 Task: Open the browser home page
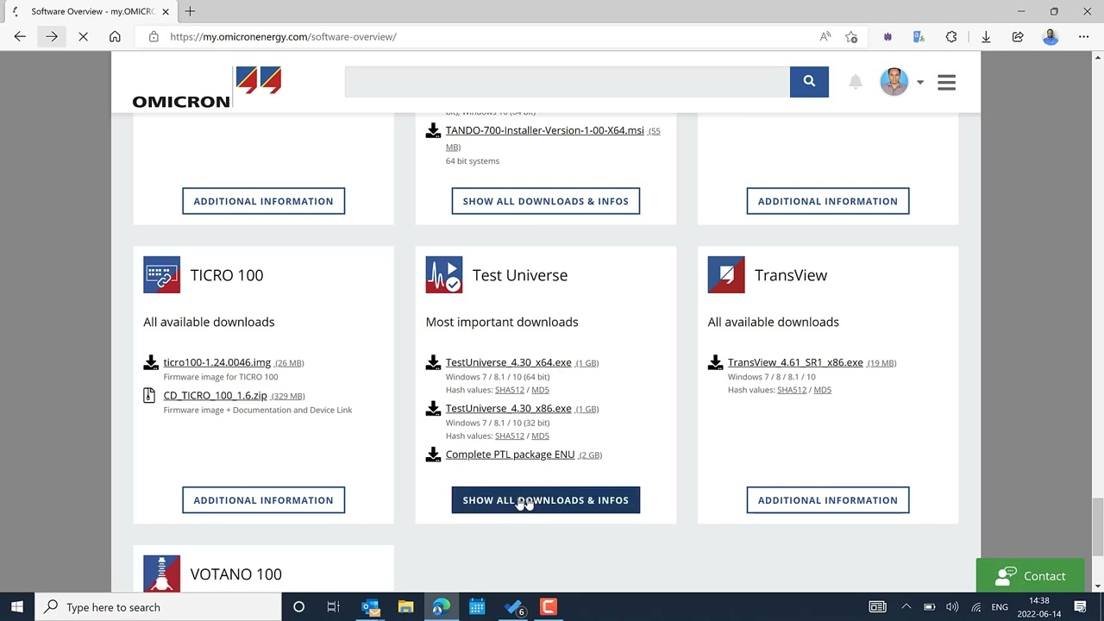[115, 36]
